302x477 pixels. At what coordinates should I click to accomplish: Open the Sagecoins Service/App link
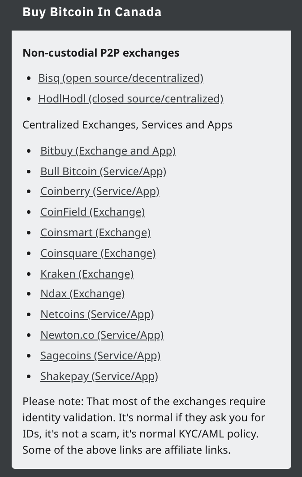point(100,356)
